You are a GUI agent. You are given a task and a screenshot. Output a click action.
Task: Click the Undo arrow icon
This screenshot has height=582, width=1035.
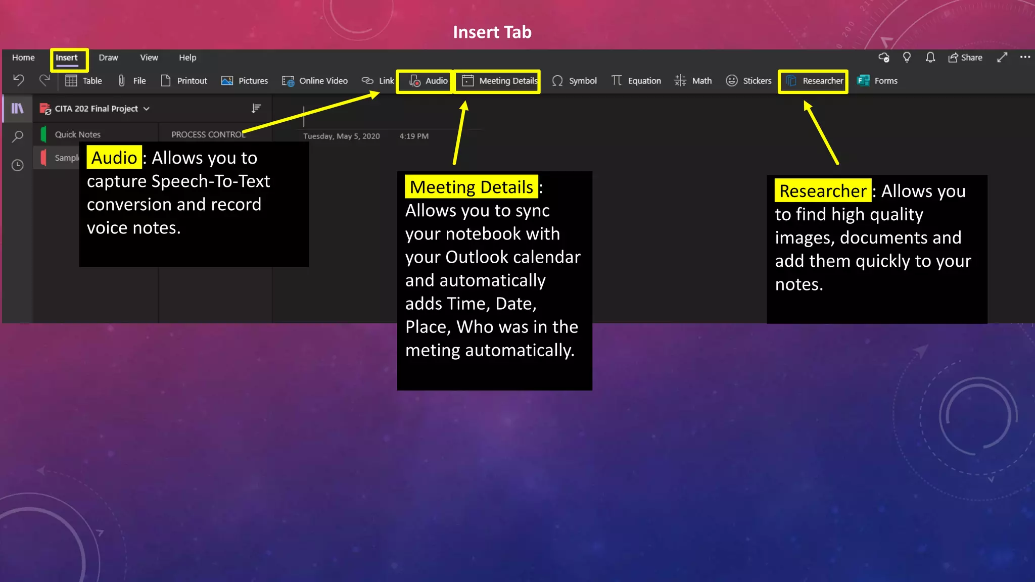(19, 80)
